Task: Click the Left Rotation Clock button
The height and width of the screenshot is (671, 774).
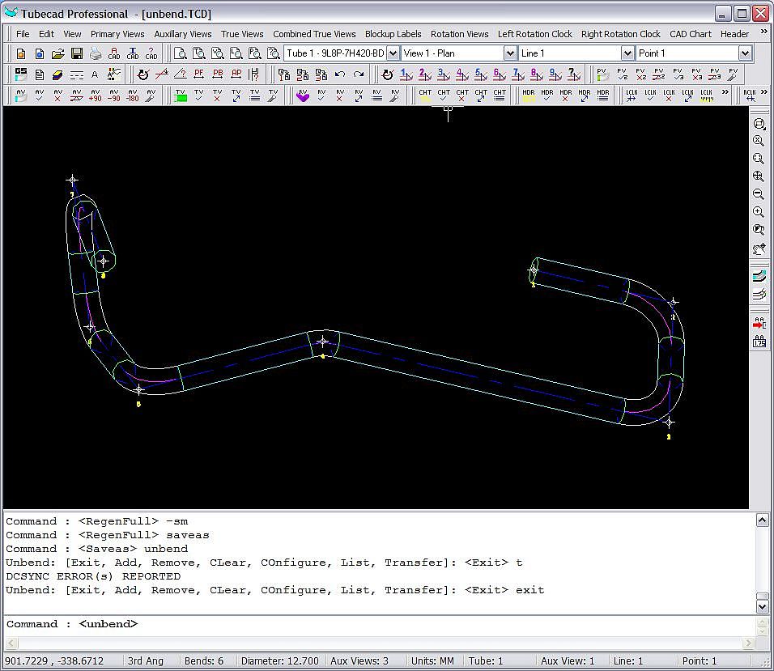Action: (x=534, y=34)
